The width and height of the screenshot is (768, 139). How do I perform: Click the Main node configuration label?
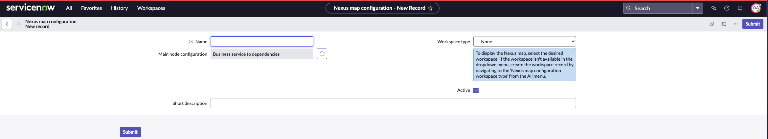click(x=183, y=54)
